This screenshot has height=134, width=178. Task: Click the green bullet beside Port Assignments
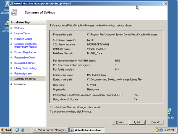[x=11, y=73]
